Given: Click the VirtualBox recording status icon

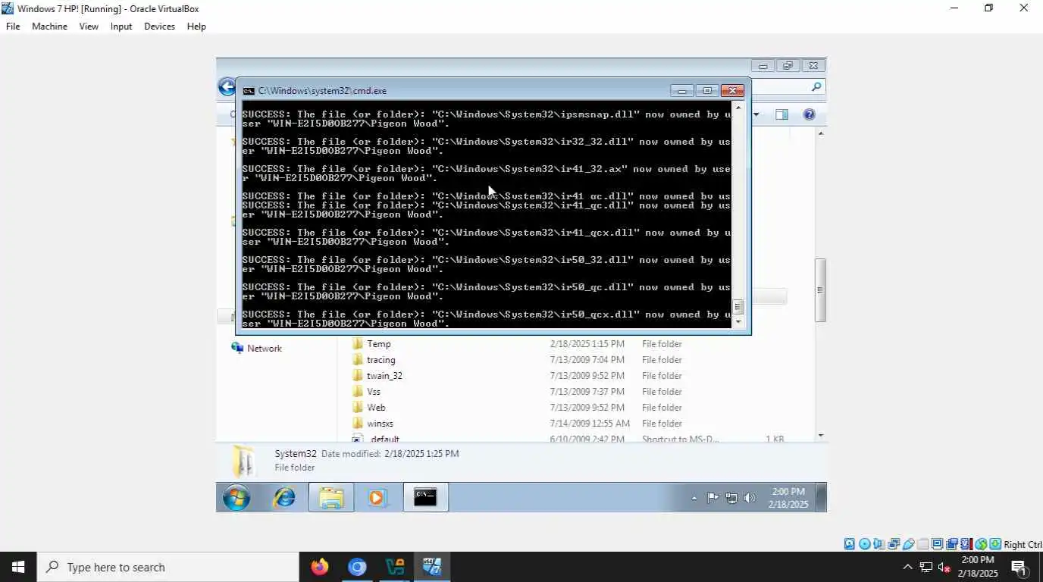Looking at the screenshot, I should tap(952, 544).
